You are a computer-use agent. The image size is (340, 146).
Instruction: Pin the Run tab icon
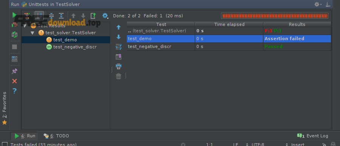point(14,71)
